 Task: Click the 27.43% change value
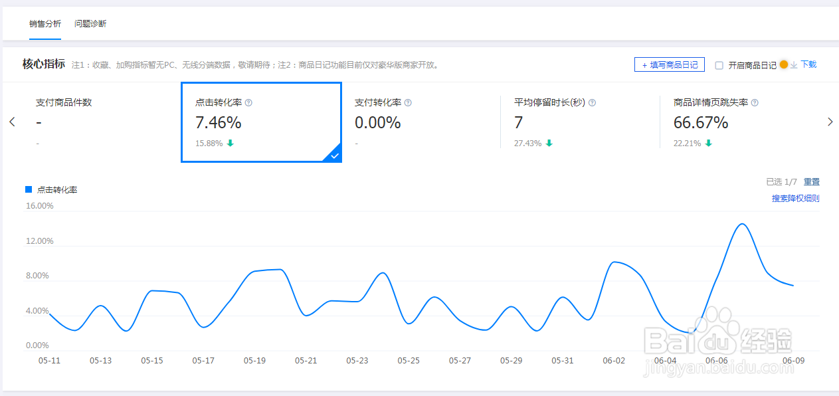(528, 143)
